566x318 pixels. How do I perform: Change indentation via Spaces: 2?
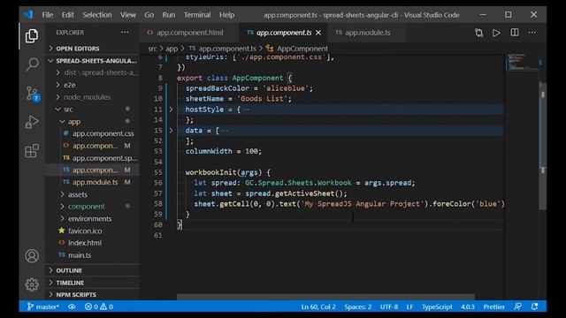point(357,307)
